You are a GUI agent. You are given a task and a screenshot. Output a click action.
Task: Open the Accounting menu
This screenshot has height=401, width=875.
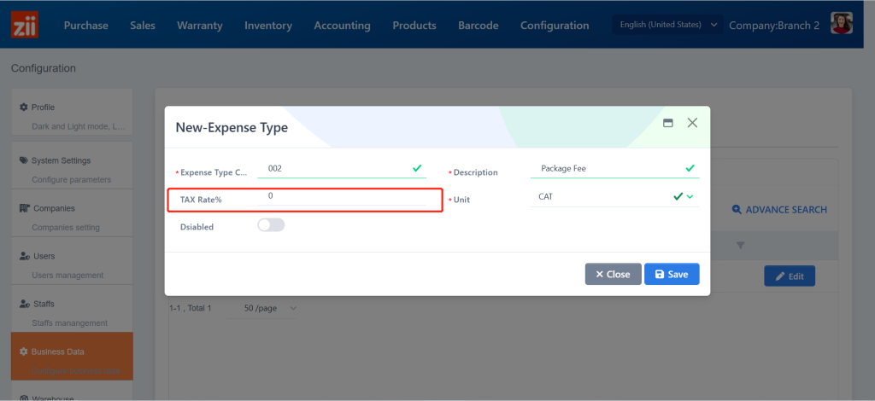(x=342, y=26)
